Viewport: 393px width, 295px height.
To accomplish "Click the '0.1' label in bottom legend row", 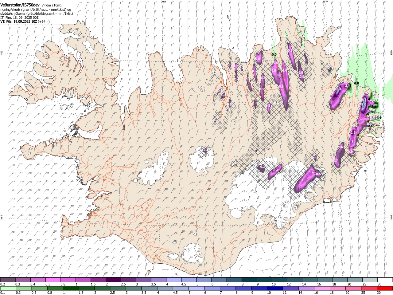I will pyautogui.click(x=2, y=293).
